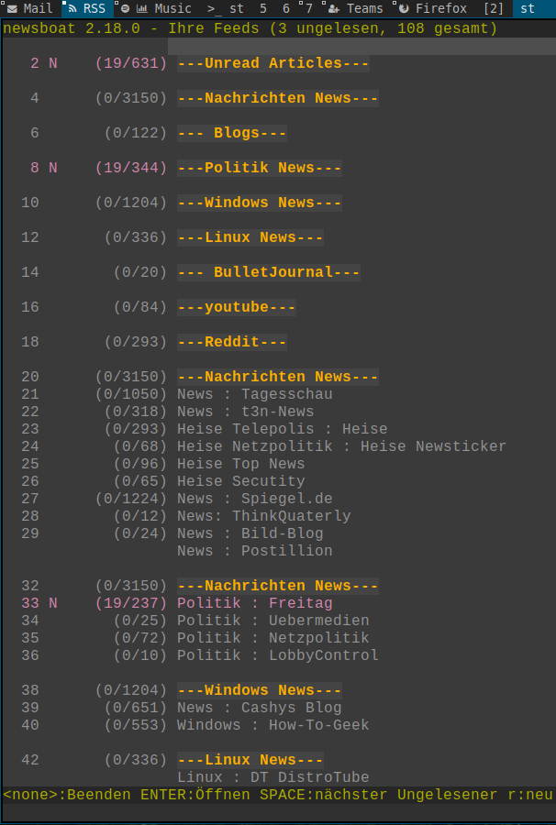Open the Windows : How-To-Geek feed
Screen dimensions: 556x825
(x=272, y=725)
